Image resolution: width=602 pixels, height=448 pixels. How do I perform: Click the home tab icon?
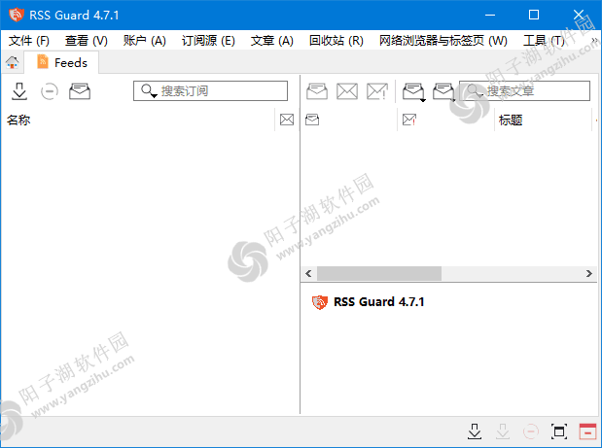(13, 62)
